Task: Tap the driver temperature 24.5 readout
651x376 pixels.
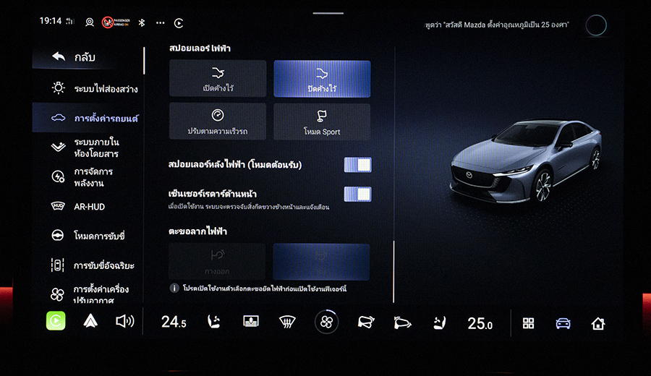Action: point(174,322)
